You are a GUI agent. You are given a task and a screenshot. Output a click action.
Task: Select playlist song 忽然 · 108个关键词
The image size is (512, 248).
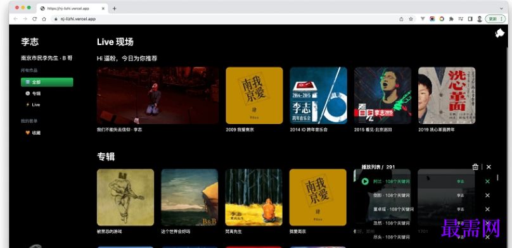[x=392, y=223]
